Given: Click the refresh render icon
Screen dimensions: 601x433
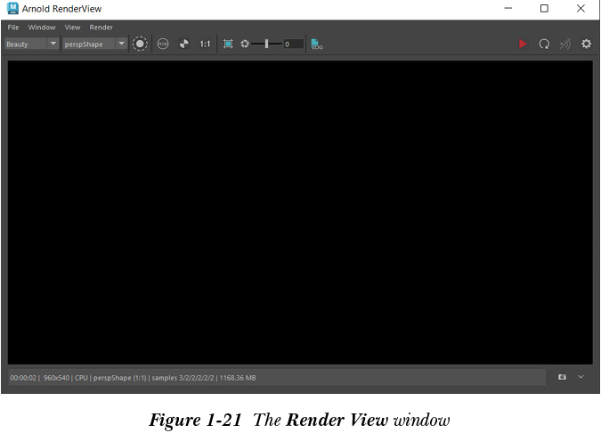Looking at the screenshot, I should (x=544, y=44).
